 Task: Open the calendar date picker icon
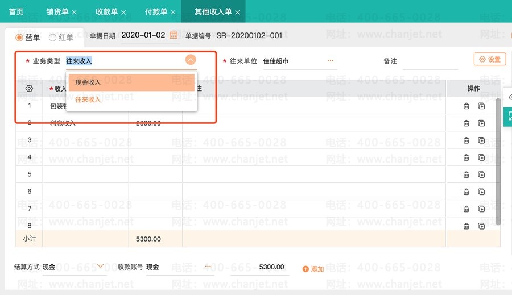(174, 35)
